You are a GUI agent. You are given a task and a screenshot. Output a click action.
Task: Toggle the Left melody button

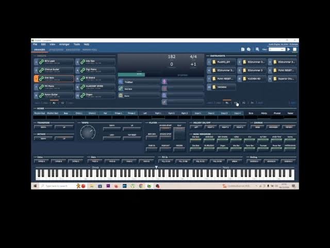(x=196, y=127)
